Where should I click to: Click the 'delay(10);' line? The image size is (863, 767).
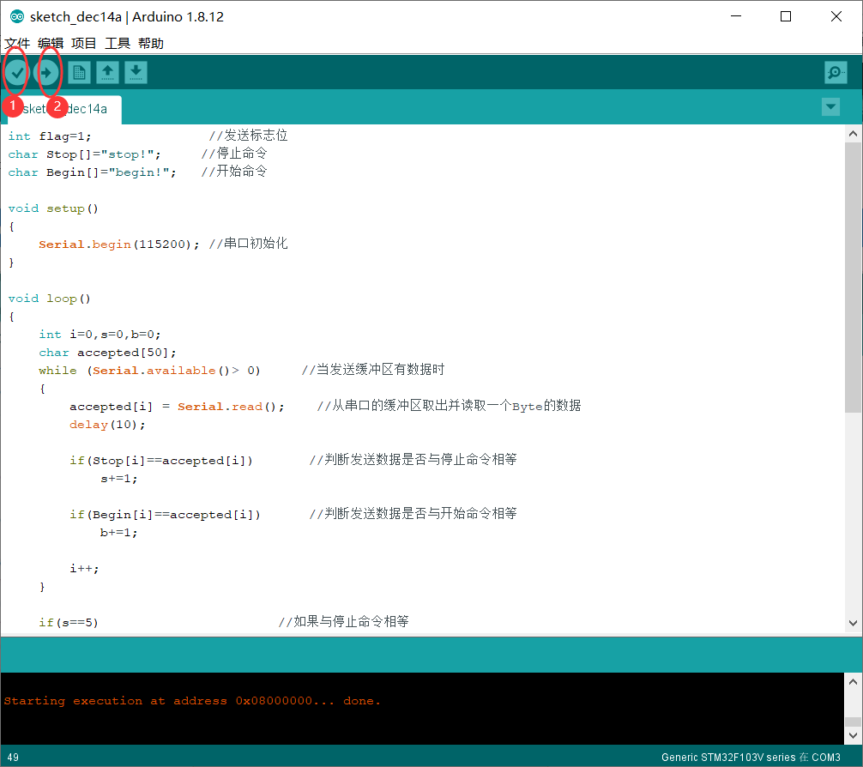[x=107, y=425]
